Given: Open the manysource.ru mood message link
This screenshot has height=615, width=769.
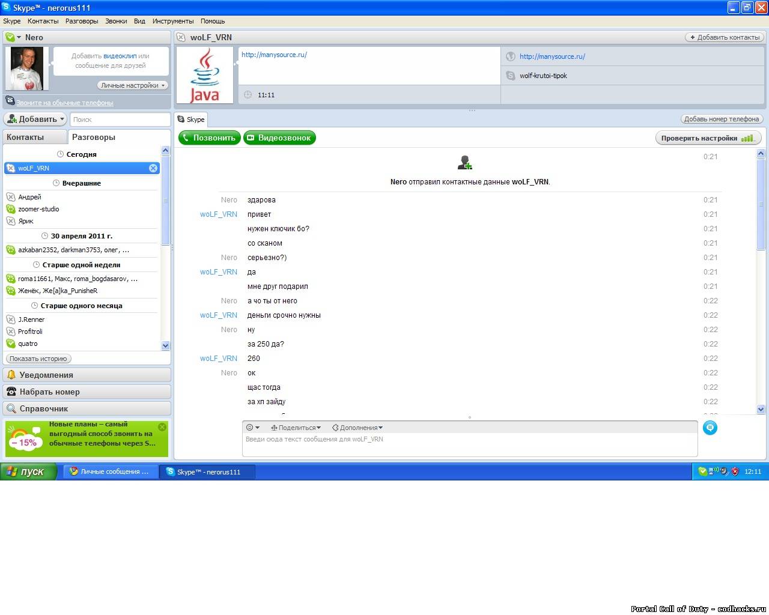Looking at the screenshot, I should (x=274, y=55).
